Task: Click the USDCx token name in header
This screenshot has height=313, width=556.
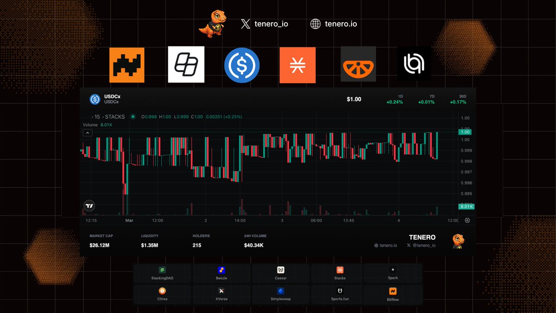Action: point(113,96)
